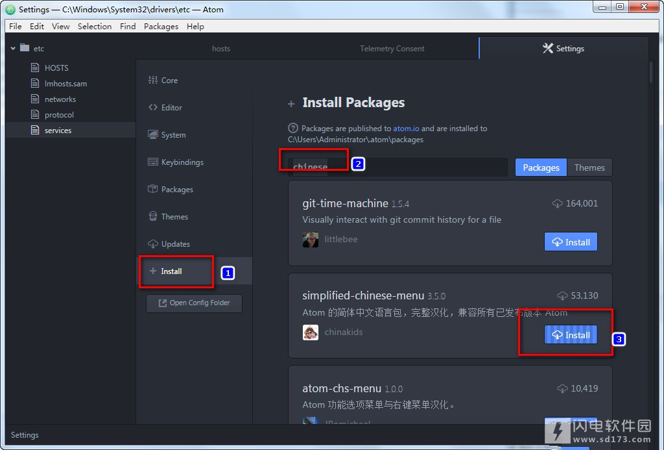Collapse the etc folder chevron
Image resolution: width=664 pixels, height=450 pixels.
click(13, 48)
